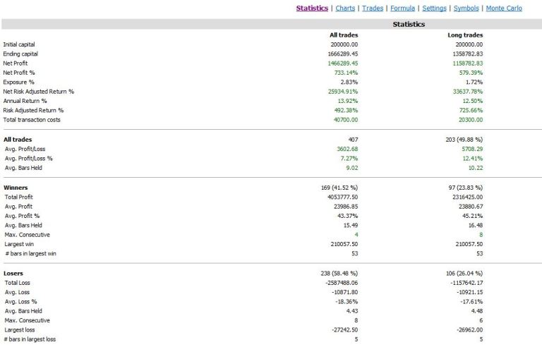Click the Total Loss value -2587488.06
The width and height of the screenshot is (542, 347).
coord(342,283)
